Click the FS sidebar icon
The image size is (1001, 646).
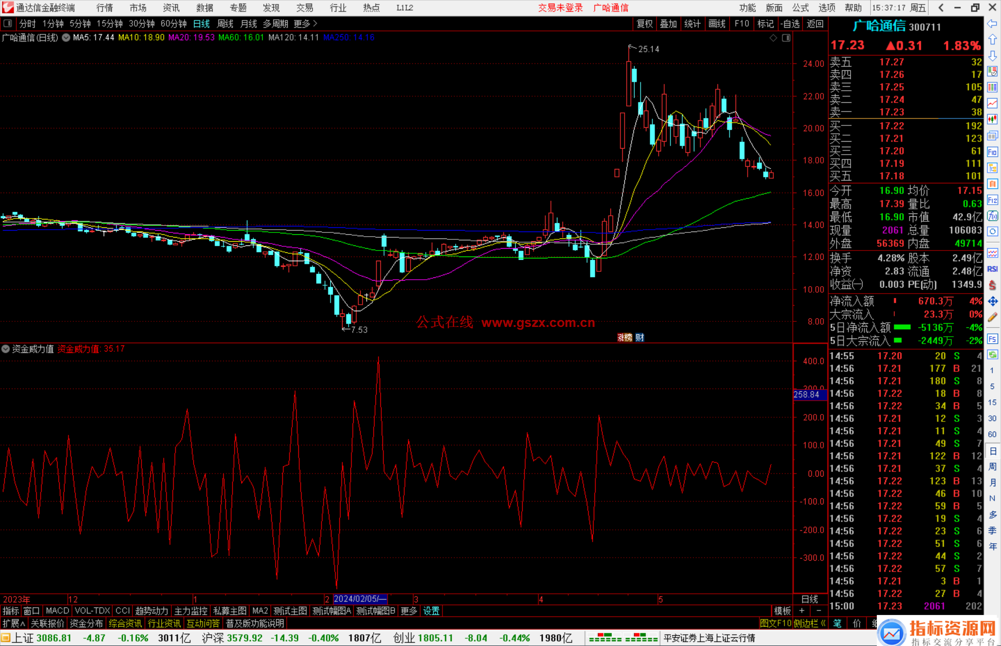[992, 339]
